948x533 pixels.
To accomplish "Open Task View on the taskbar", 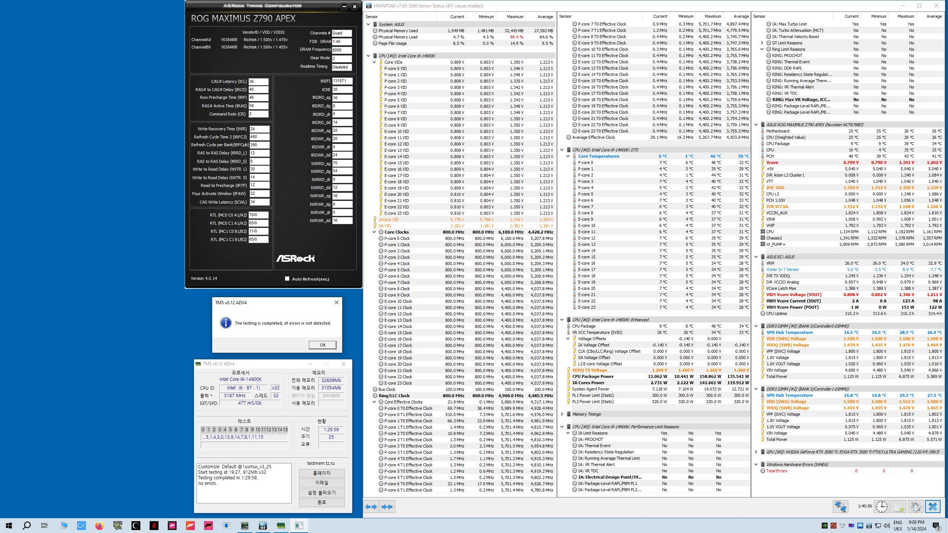I will (x=44, y=525).
